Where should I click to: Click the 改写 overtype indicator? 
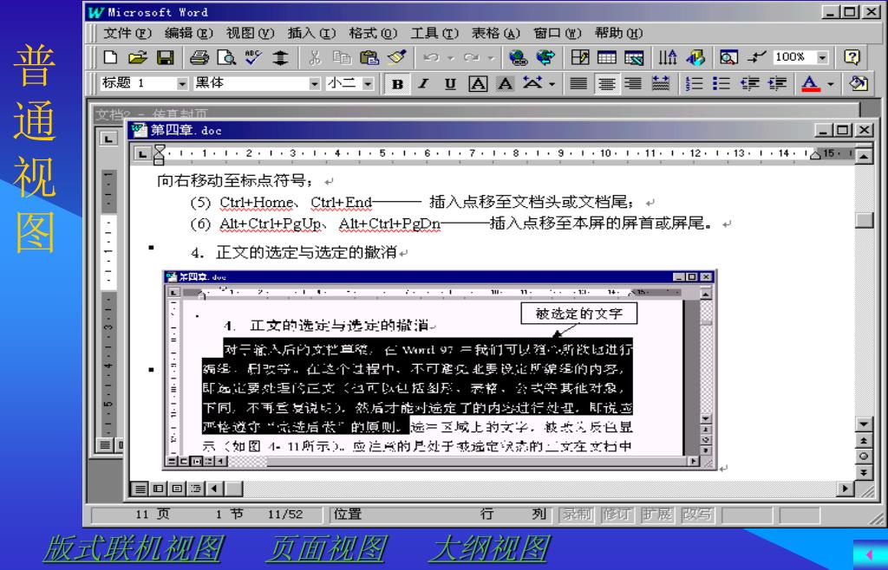(x=696, y=514)
